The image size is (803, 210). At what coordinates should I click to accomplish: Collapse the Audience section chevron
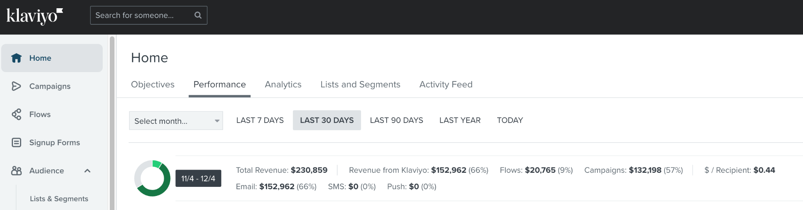tap(87, 171)
